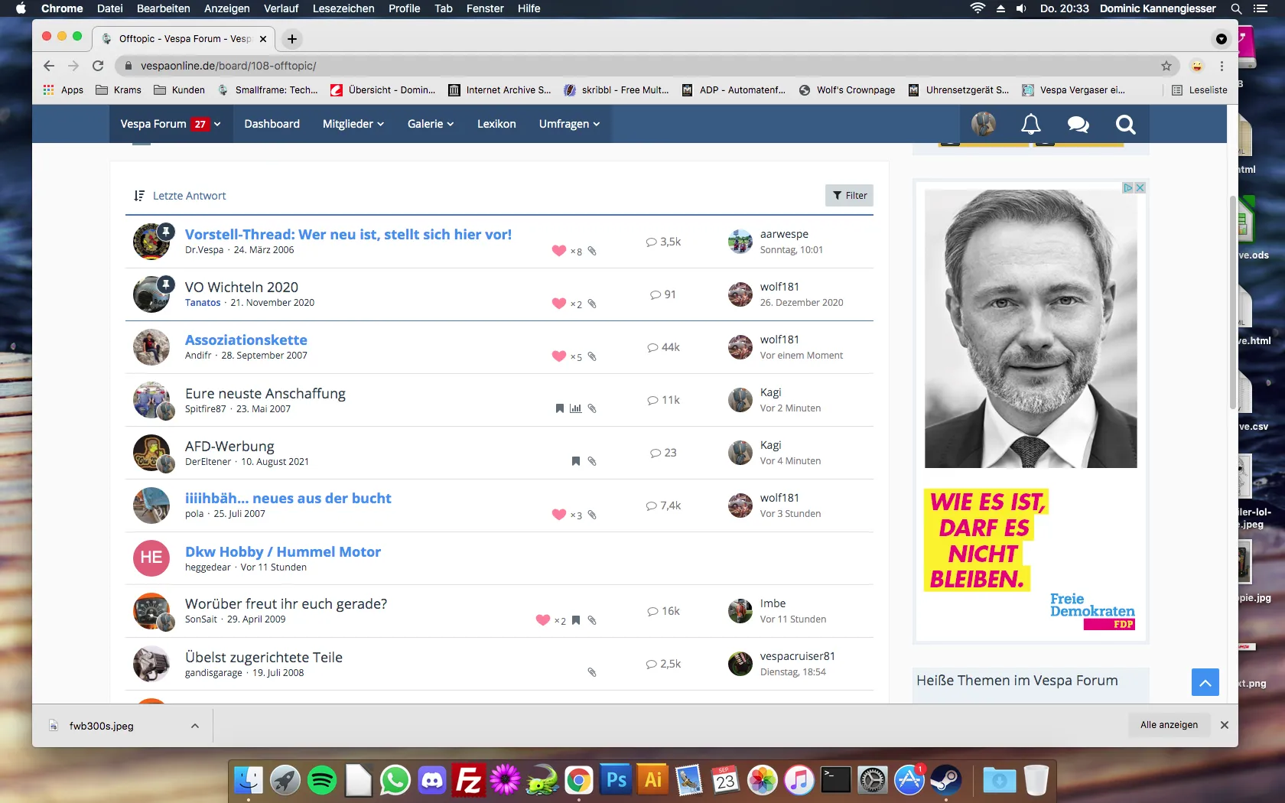This screenshot has width=1285, height=803.
Task: Click the Filter button
Action: coord(849,196)
